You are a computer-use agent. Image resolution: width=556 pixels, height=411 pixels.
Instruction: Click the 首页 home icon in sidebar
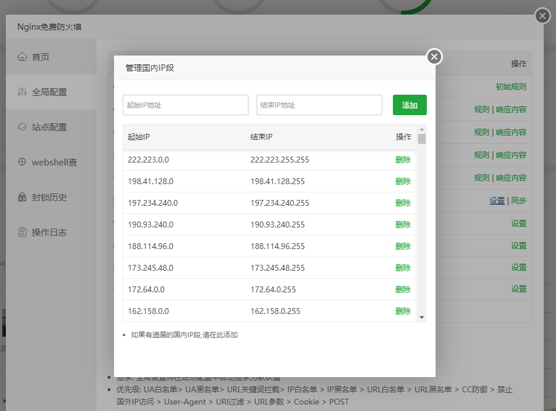[22, 57]
